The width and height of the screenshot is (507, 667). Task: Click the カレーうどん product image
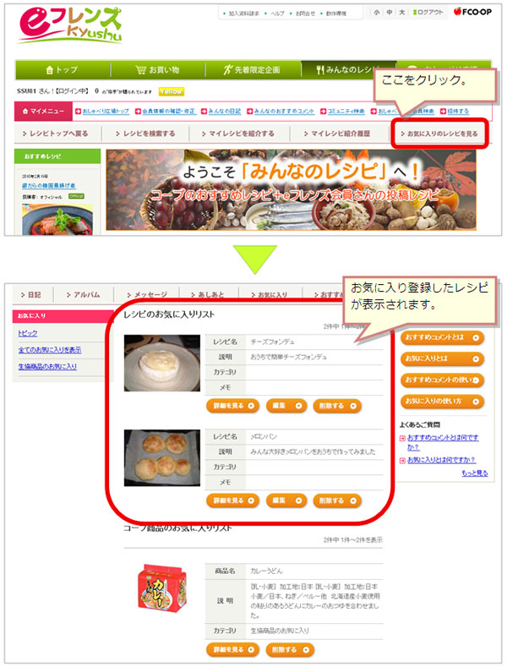[162, 588]
